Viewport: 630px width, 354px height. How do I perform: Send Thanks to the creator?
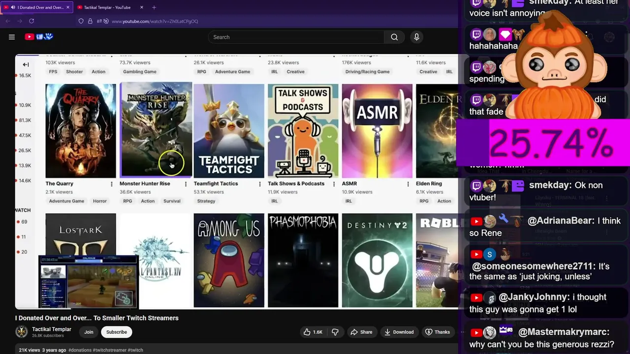pos(438,332)
